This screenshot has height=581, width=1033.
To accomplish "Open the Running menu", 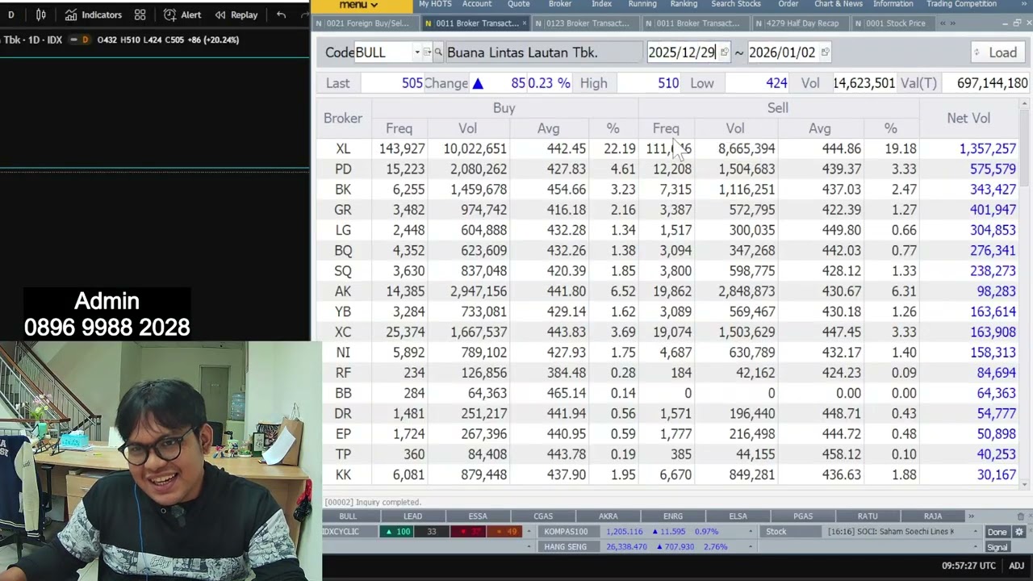I will click(x=642, y=4).
